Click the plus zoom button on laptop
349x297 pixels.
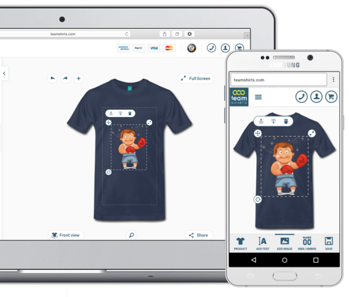tap(78, 78)
